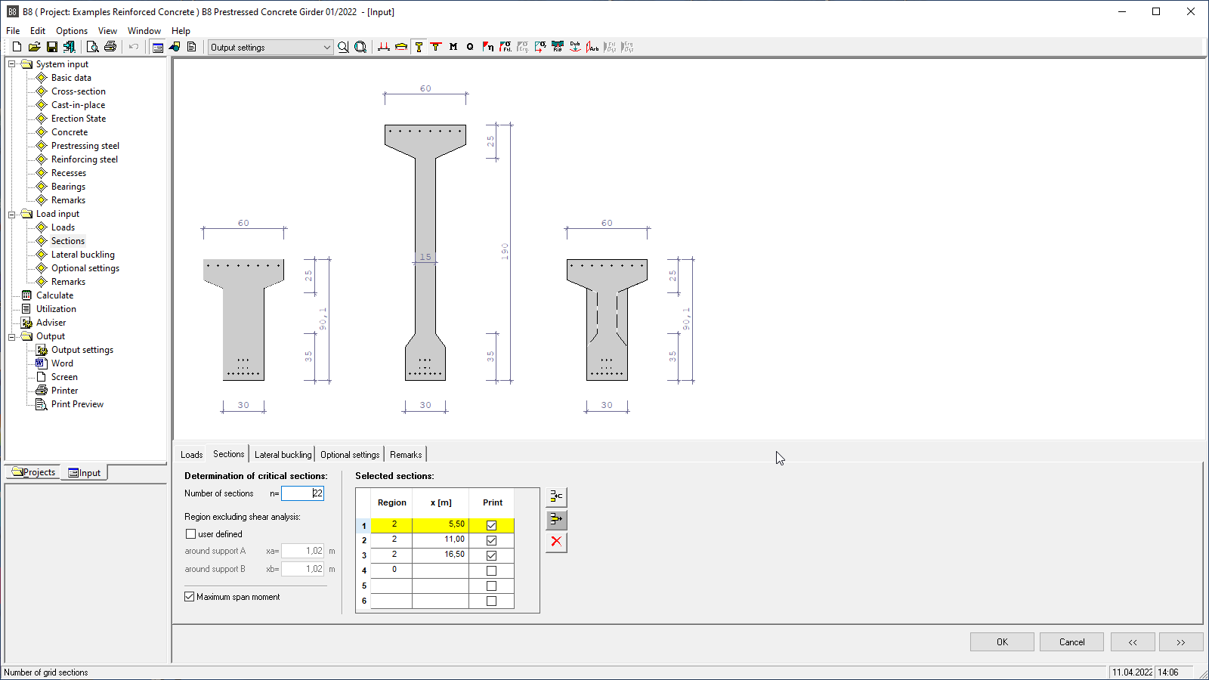Click the undo arrow toolbar icon

[x=134, y=47]
